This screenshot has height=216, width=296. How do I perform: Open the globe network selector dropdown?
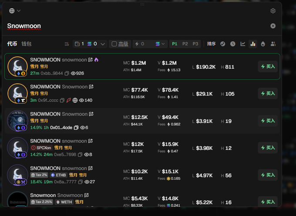pos(14,11)
